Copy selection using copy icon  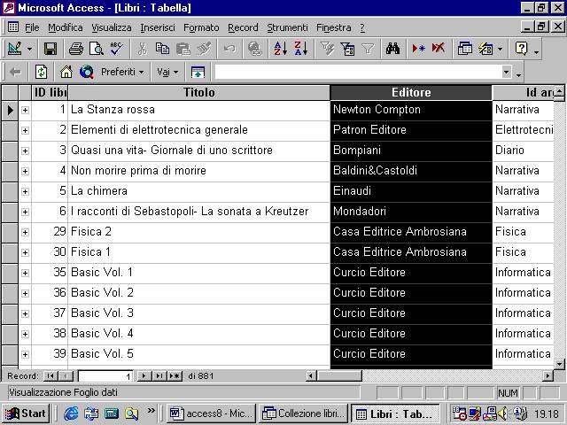162,49
